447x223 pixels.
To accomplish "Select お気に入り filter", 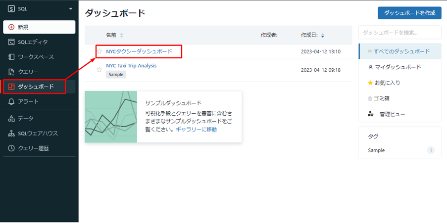I will pos(400,83).
